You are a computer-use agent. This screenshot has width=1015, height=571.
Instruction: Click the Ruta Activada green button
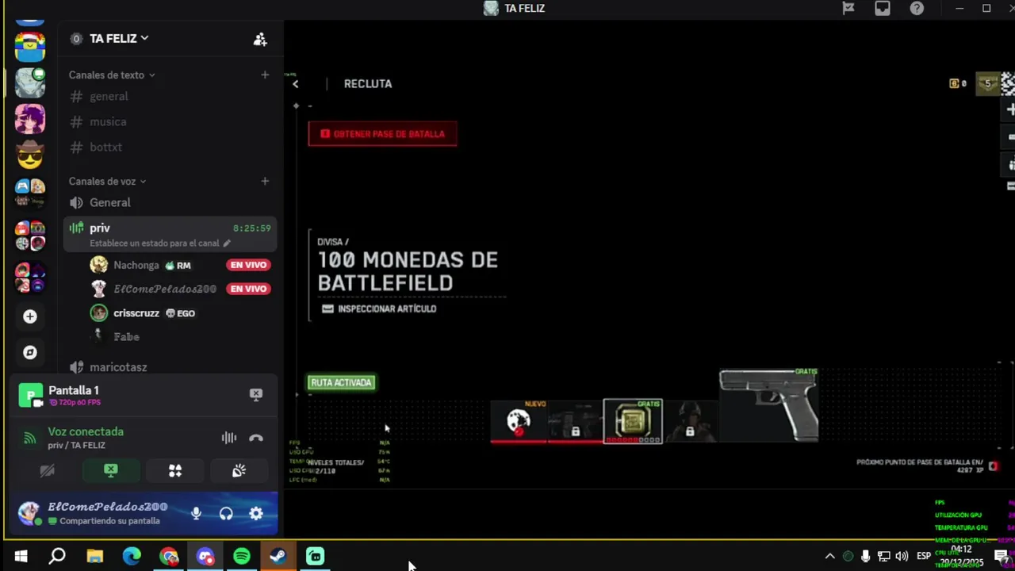coord(341,382)
